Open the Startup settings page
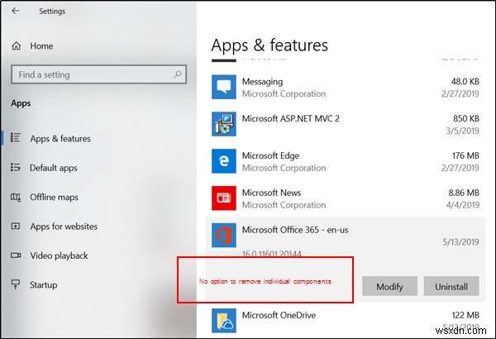The width and height of the screenshot is (496, 339). coord(44,285)
